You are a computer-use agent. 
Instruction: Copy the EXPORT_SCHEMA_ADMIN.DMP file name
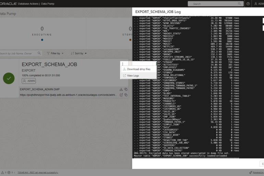[x=126, y=89]
